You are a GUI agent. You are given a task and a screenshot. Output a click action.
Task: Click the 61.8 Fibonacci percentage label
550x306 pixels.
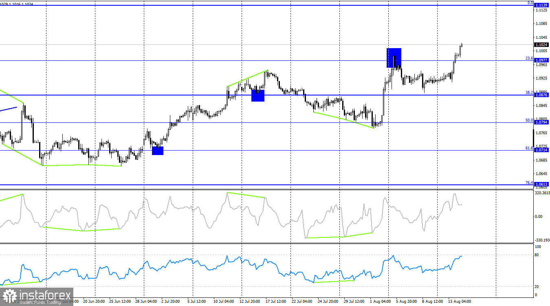point(529,148)
